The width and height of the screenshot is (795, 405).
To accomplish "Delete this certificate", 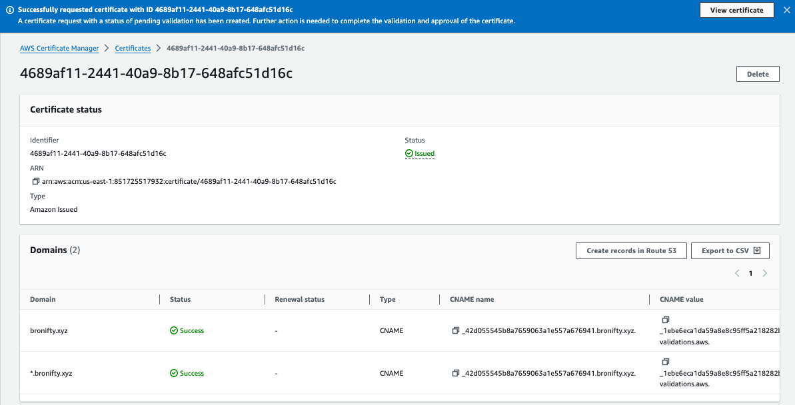I will (x=758, y=73).
